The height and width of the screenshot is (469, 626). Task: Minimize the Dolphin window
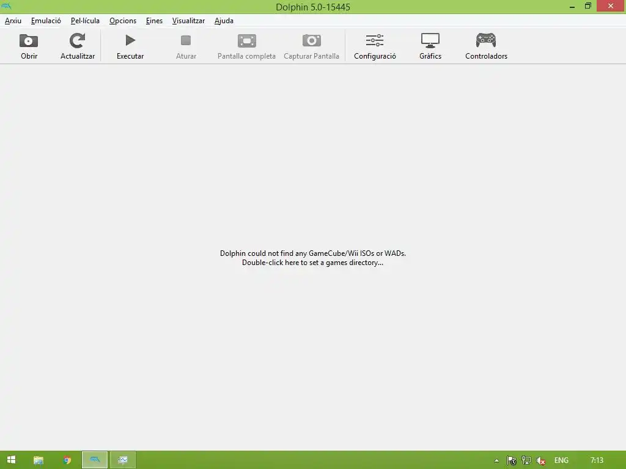572,6
